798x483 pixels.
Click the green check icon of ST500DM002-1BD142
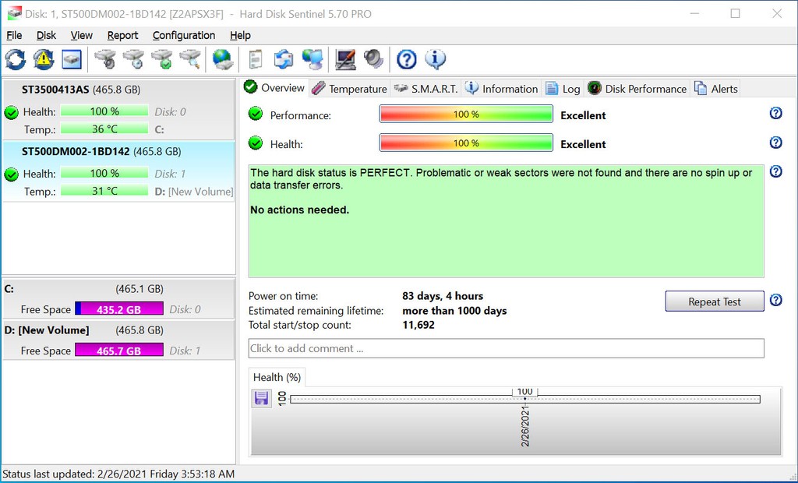[11, 175]
